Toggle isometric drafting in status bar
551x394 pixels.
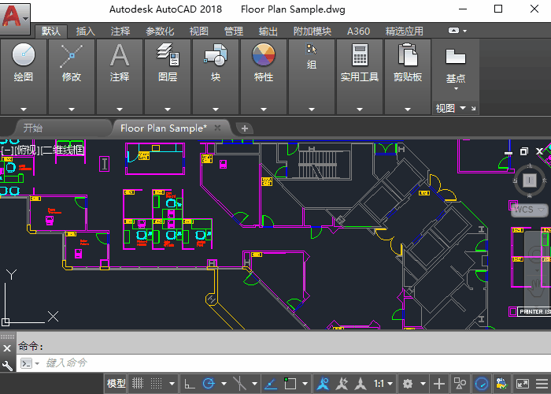(239, 384)
